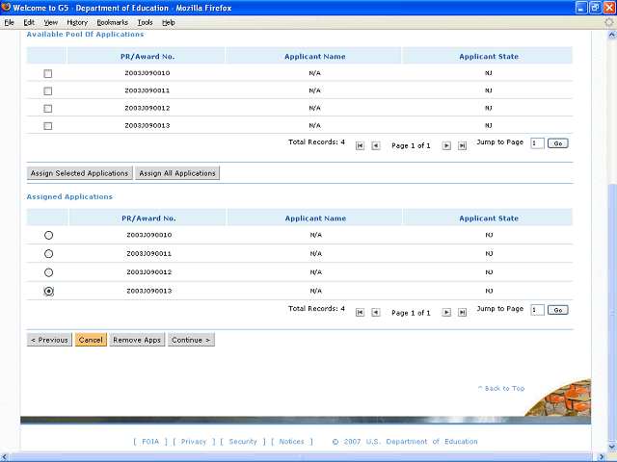Click the Remove Apps button
This screenshot has height=462, width=617.
[x=136, y=340]
